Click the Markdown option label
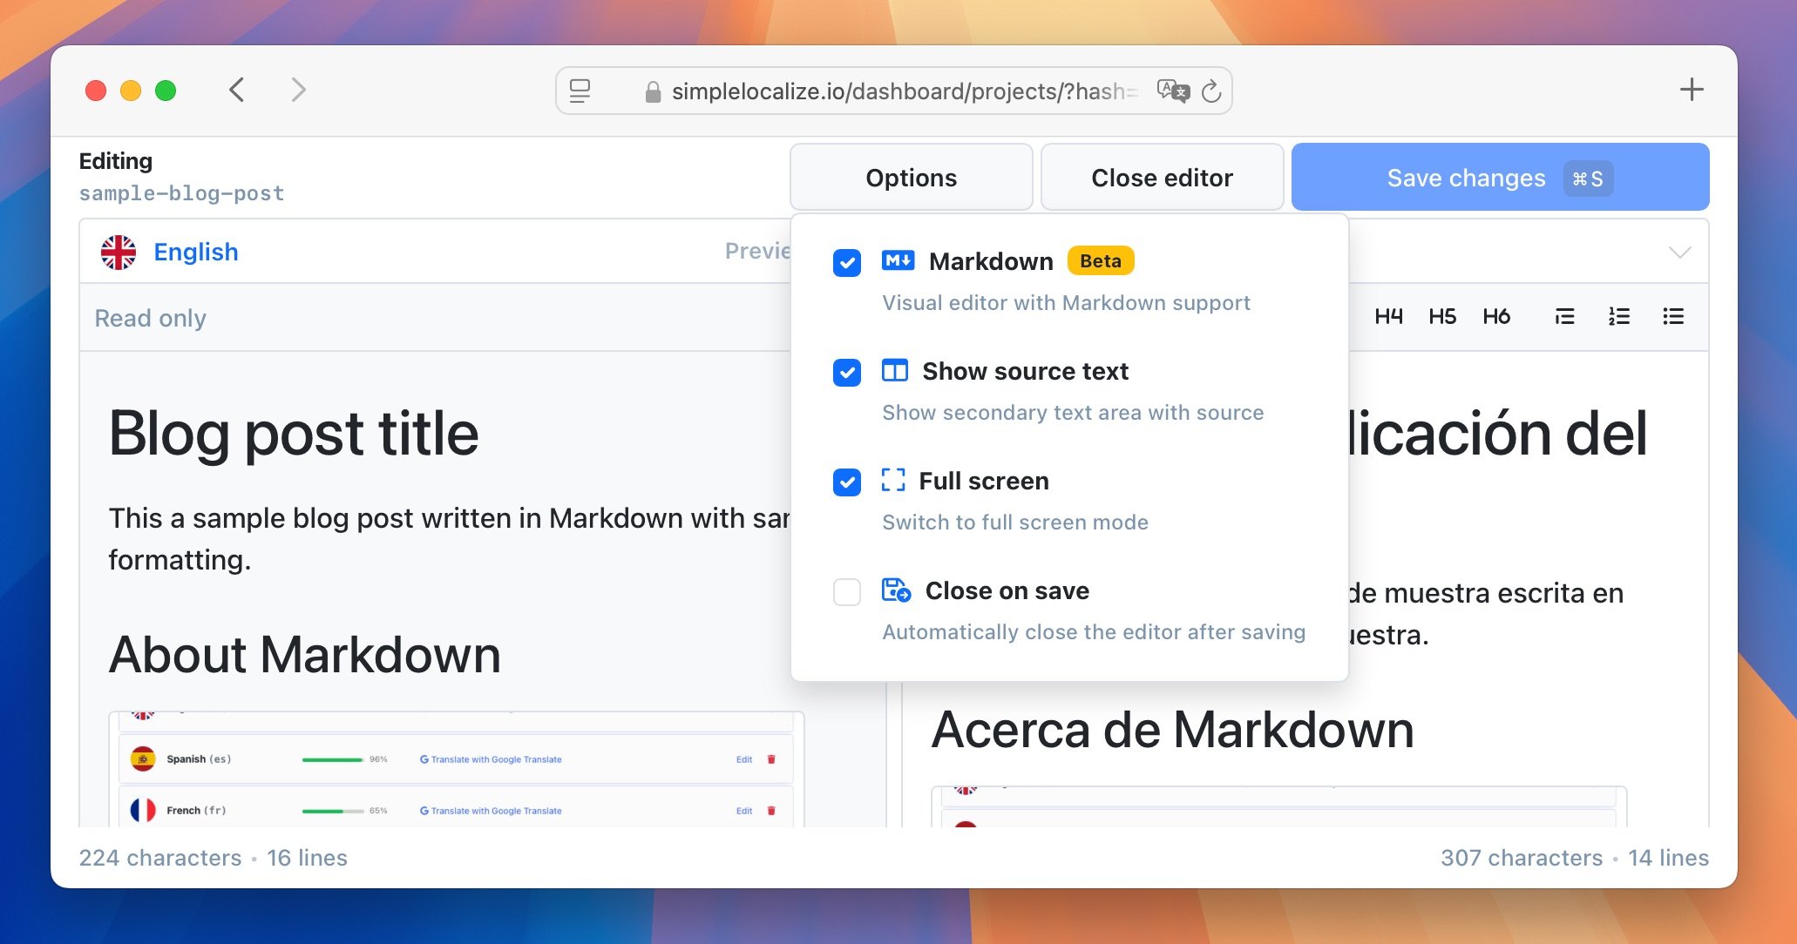This screenshot has height=944, width=1797. pos(991,261)
